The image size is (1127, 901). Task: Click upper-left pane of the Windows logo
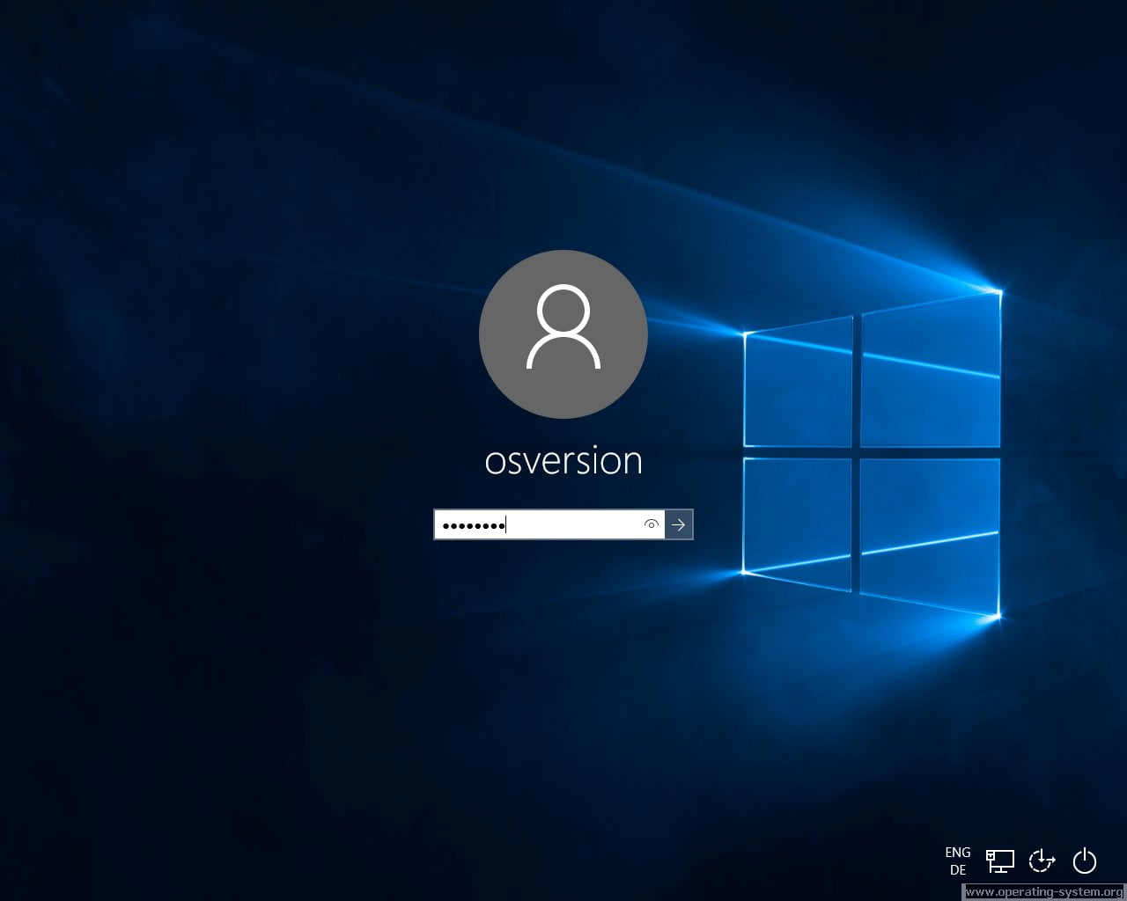click(798, 385)
